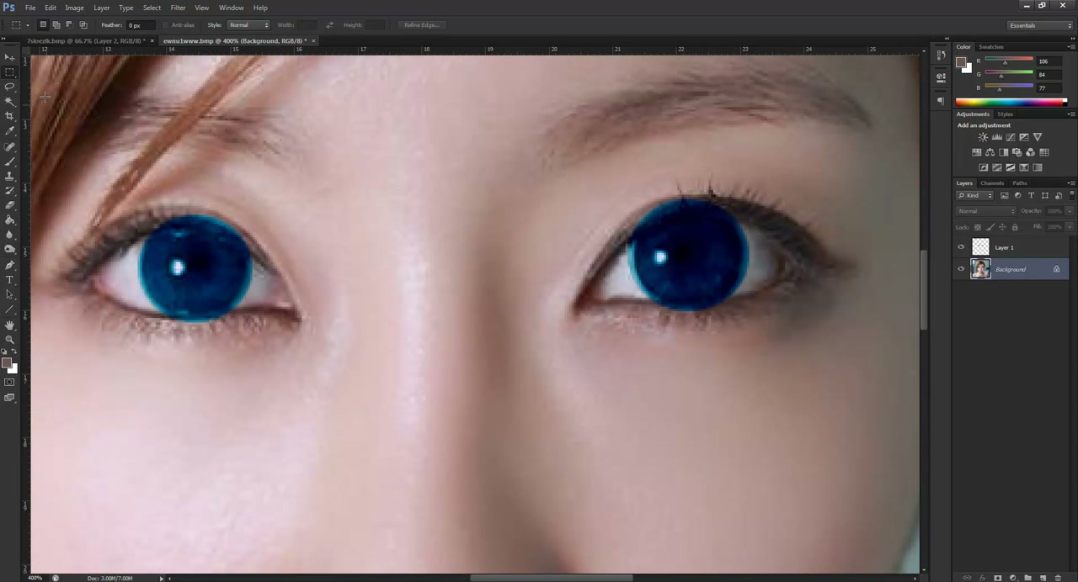Select the Horizontal Type tool
1078x582 pixels.
tap(10, 279)
